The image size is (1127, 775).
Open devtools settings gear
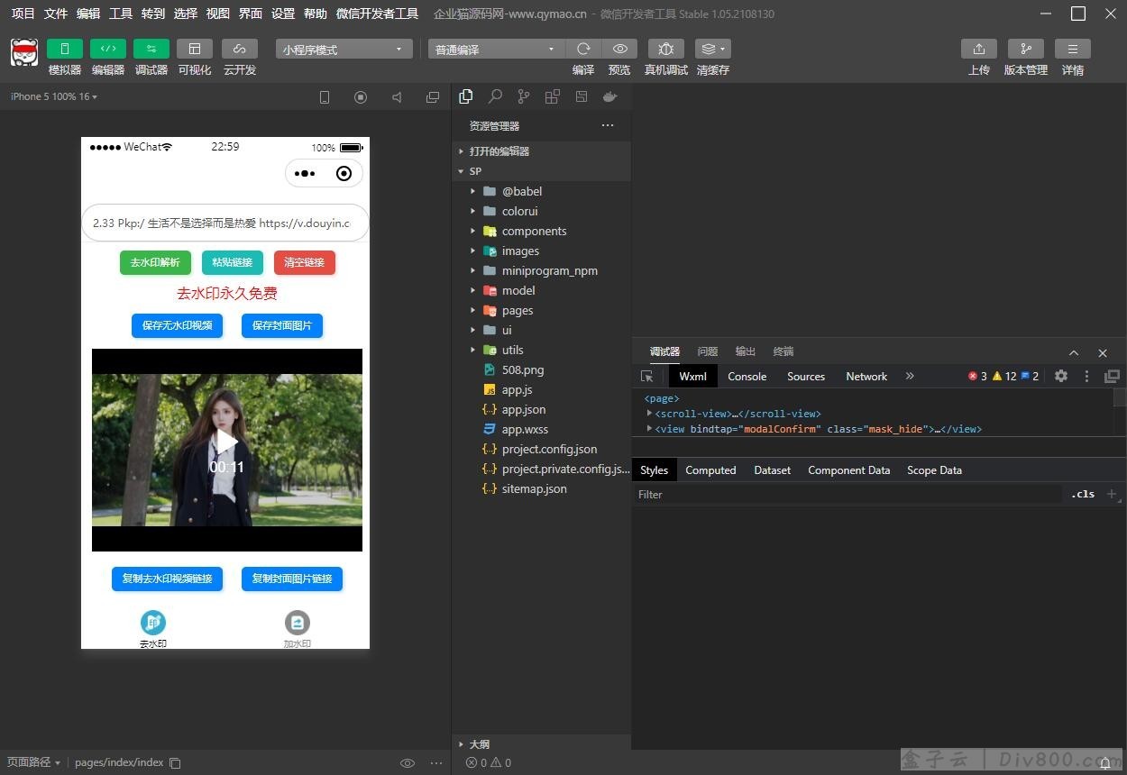pos(1061,377)
